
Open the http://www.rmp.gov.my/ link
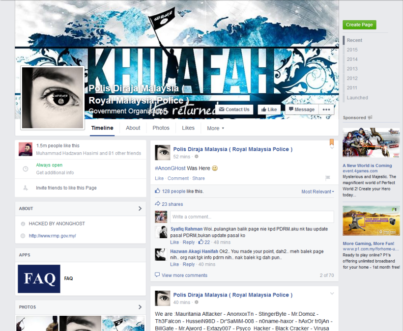click(52, 236)
